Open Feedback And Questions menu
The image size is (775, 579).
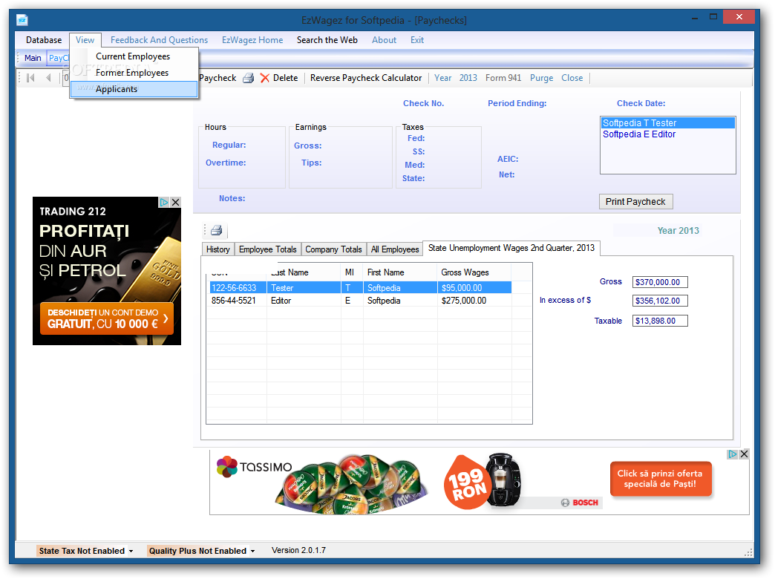click(x=159, y=40)
